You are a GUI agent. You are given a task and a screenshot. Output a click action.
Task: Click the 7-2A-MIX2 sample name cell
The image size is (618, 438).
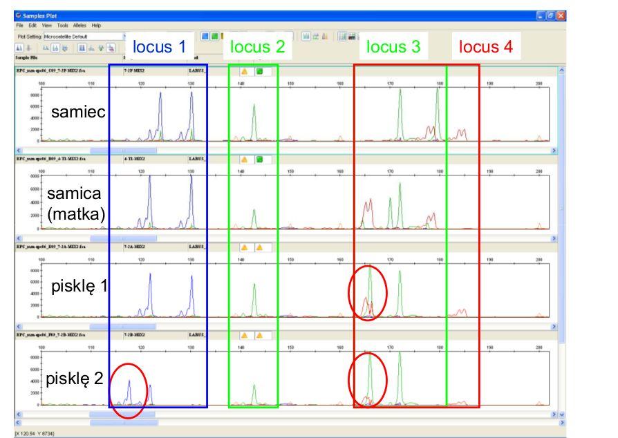click(x=134, y=247)
